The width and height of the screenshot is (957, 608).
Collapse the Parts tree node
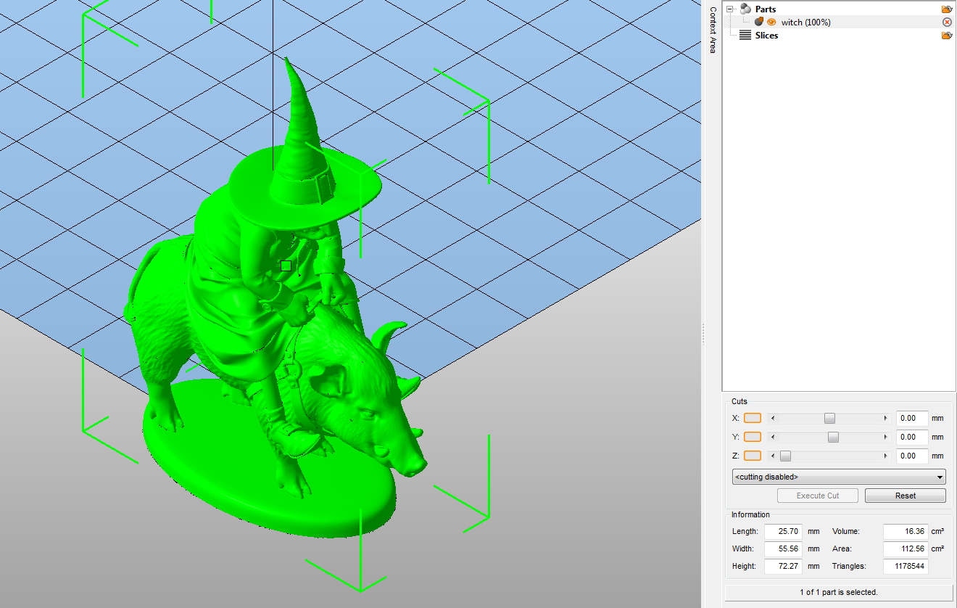pos(730,9)
